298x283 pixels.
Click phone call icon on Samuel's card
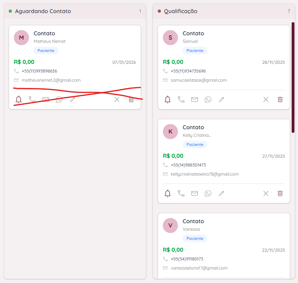(181, 99)
